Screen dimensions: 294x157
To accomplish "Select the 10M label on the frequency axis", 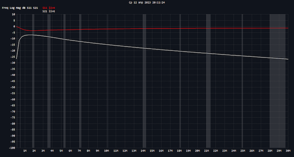I will coord(107,151).
